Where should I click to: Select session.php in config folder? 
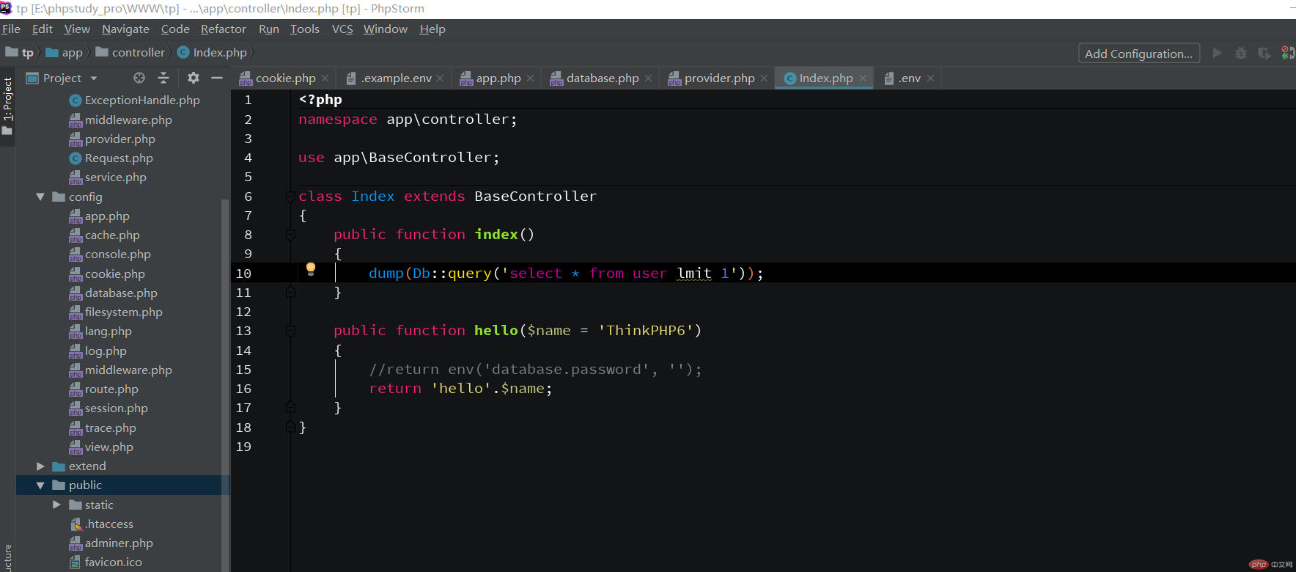click(116, 408)
